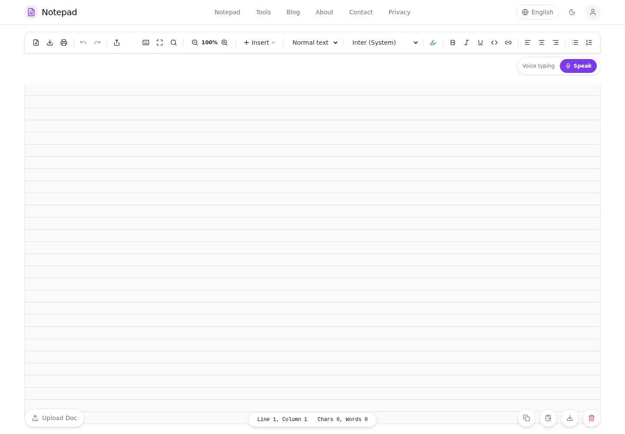Screen dimensions: 625x434
Task: Open the Normal text style dropdown
Action: 315,43
